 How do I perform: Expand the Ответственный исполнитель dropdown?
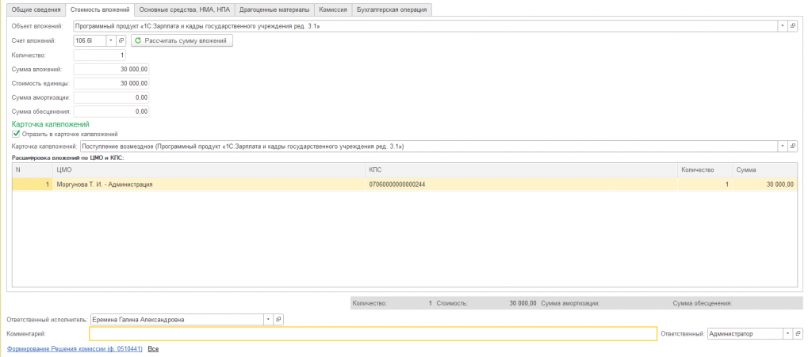(268, 319)
